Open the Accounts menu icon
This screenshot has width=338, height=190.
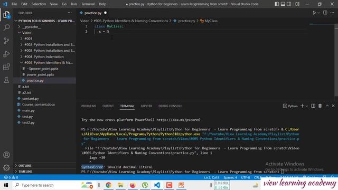[6, 155]
